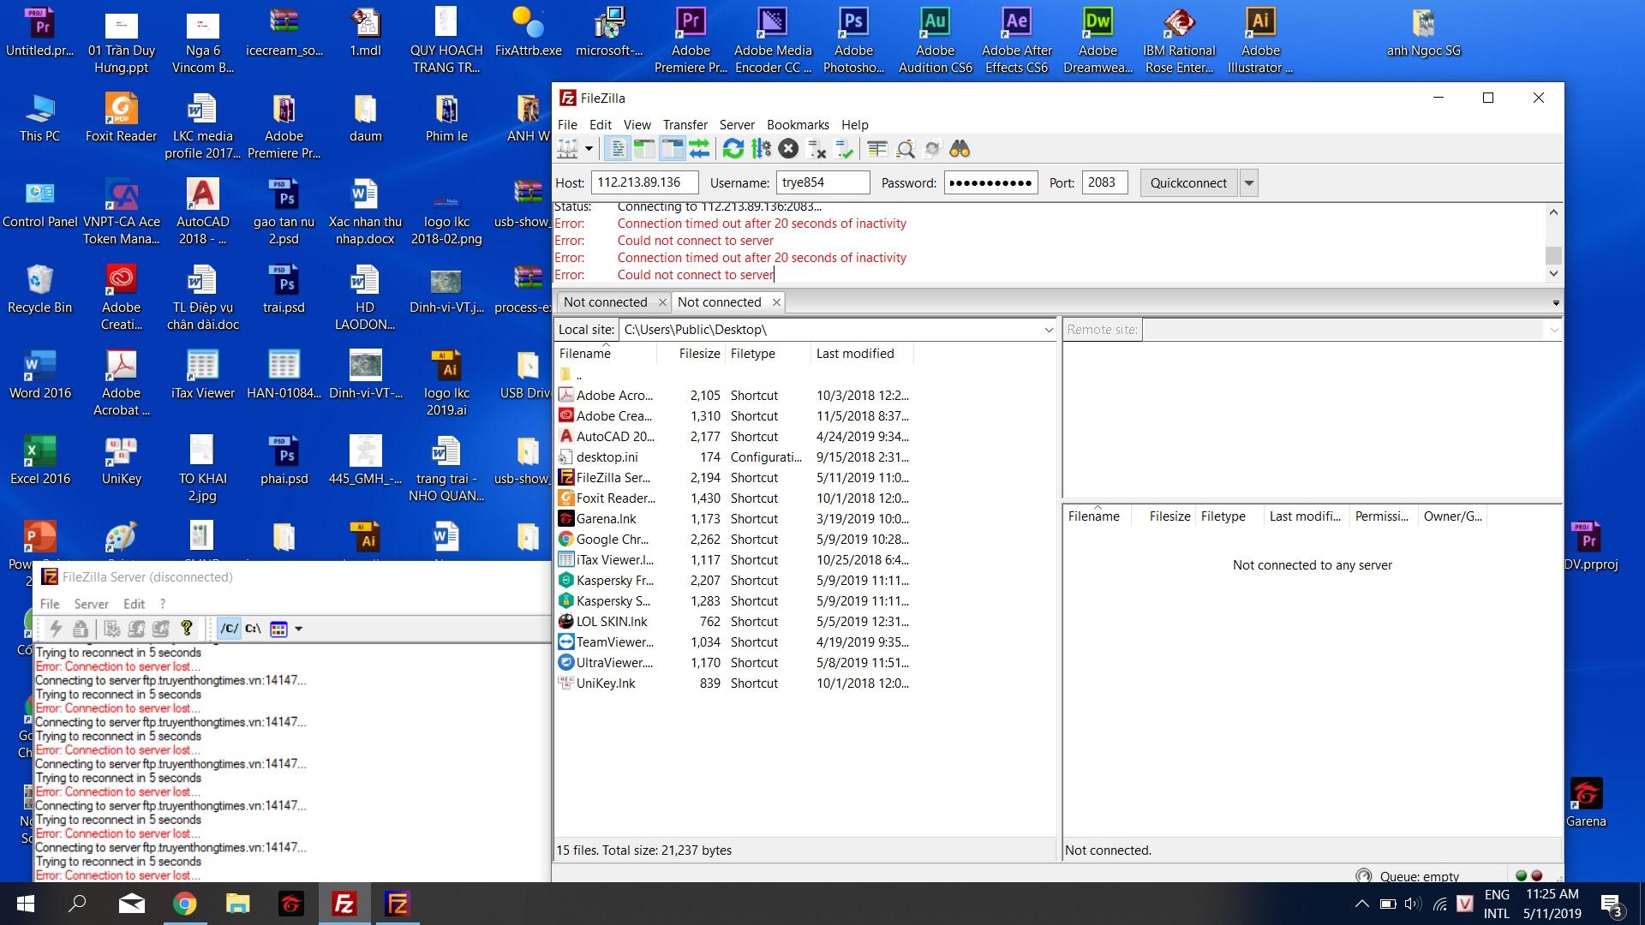
Task: Open the Edit menu in FileZilla Server window
Action: tap(135, 604)
